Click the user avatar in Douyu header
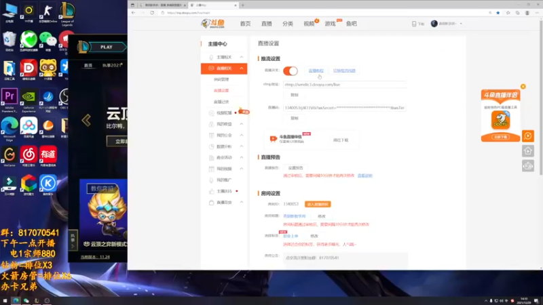Screen dimensions: 543x305 [x=434, y=24]
